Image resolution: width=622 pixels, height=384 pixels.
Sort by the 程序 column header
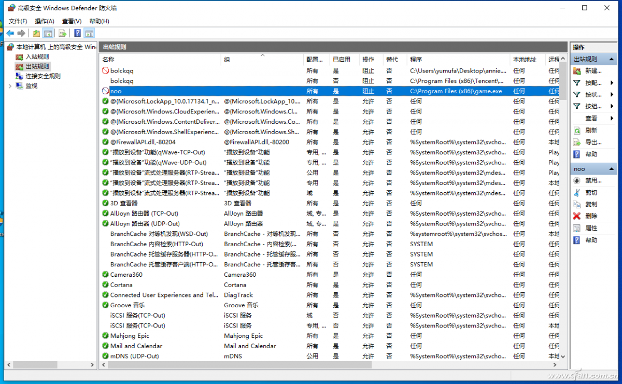(x=459, y=60)
